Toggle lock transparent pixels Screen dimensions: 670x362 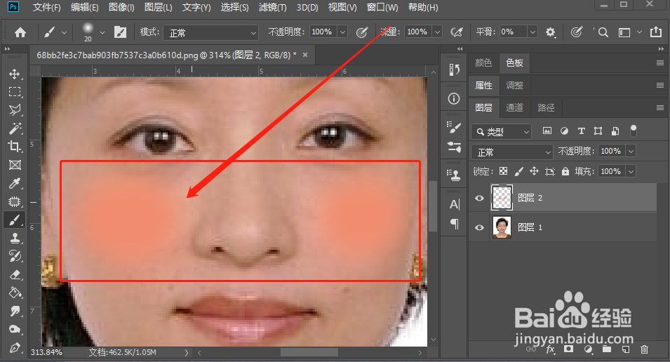point(503,171)
